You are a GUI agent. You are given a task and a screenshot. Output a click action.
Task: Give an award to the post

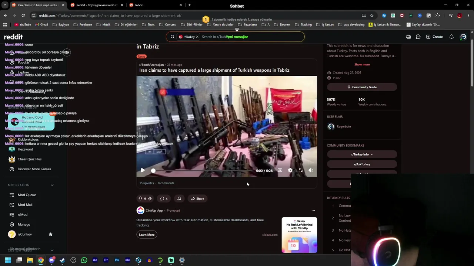pos(179,199)
